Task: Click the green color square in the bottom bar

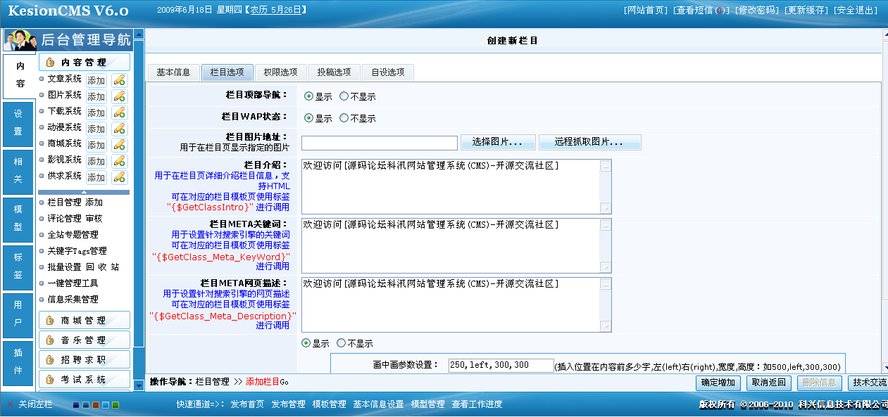Action: (115, 405)
